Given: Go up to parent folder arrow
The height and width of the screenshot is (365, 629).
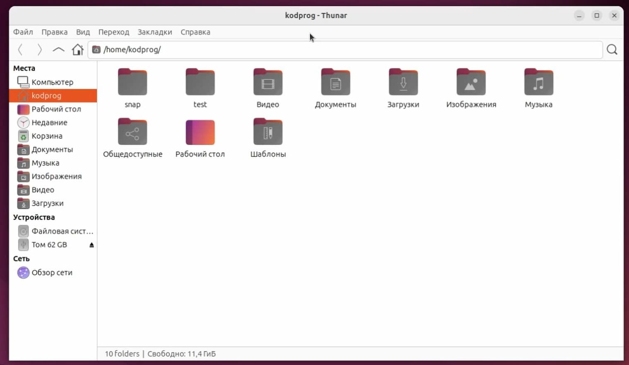Looking at the screenshot, I should (x=58, y=50).
